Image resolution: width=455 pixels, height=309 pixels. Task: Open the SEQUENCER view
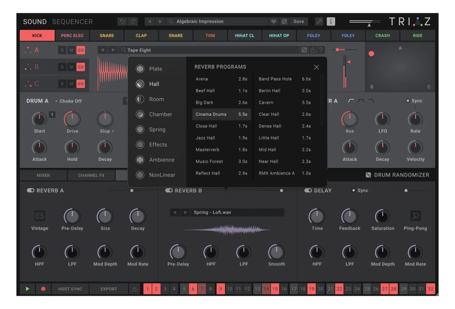[x=72, y=22]
